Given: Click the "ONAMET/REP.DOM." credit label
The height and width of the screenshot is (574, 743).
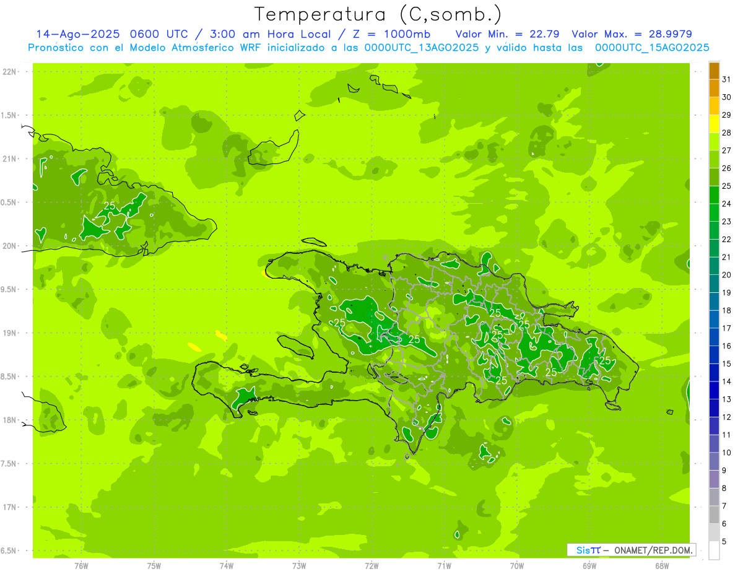Looking at the screenshot, I should tap(654, 550).
